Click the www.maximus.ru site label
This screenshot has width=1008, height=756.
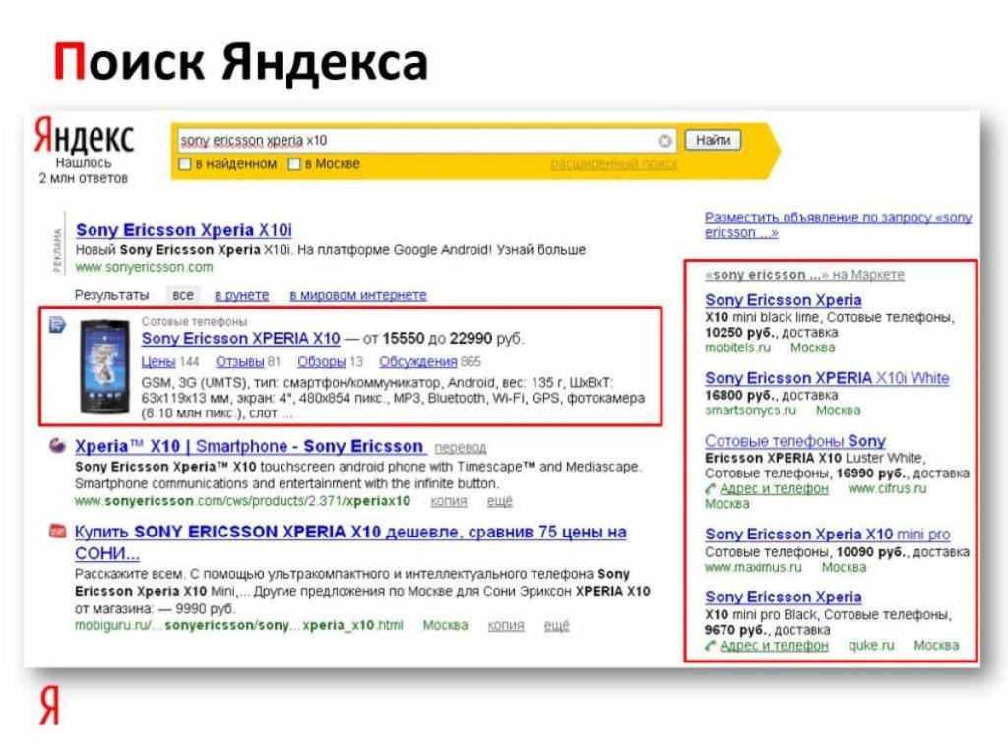[x=753, y=568]
